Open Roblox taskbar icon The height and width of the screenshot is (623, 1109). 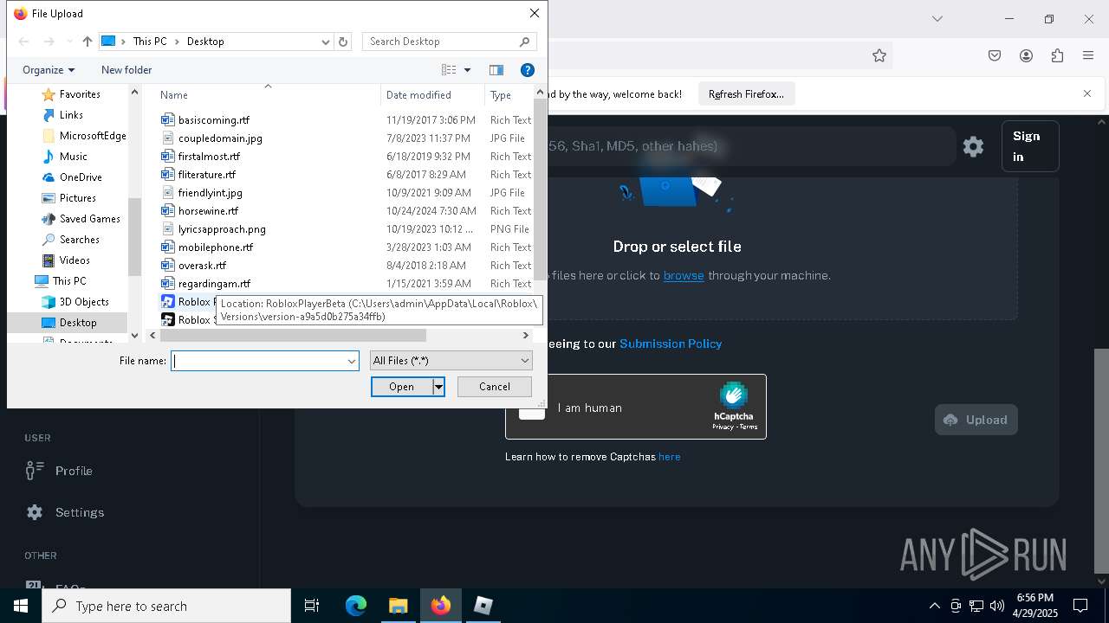click(483, 606)
